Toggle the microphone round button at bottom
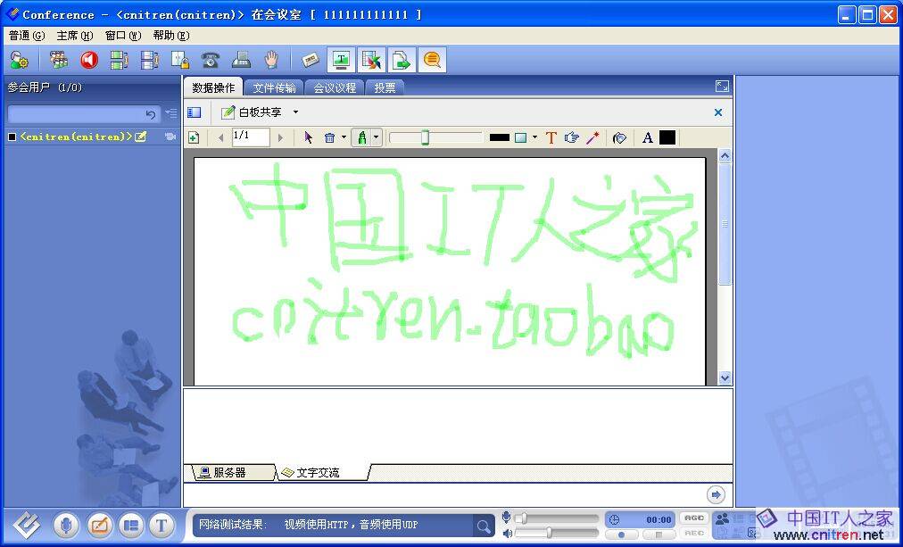This screenshot has width=903, height=547. (x=66, y=525)
